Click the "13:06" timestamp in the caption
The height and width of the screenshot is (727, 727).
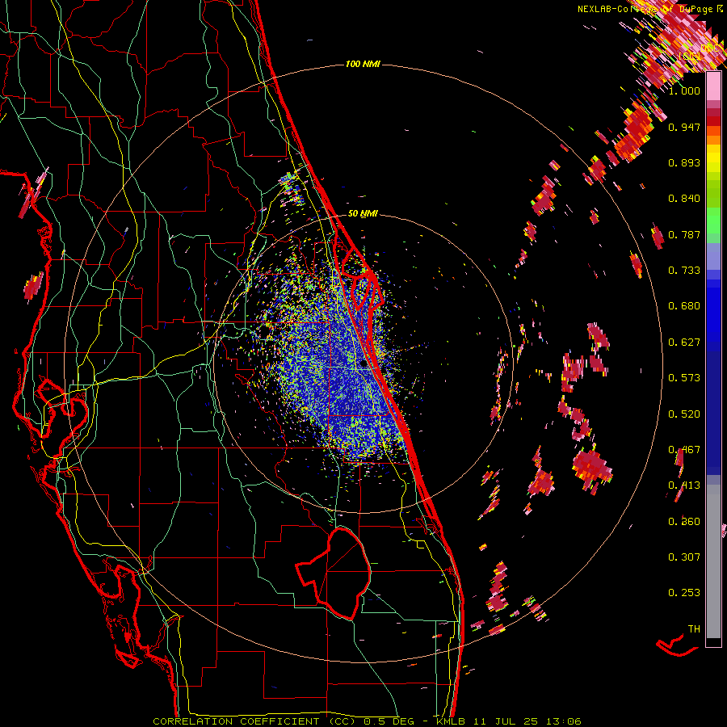pos(563,721)
